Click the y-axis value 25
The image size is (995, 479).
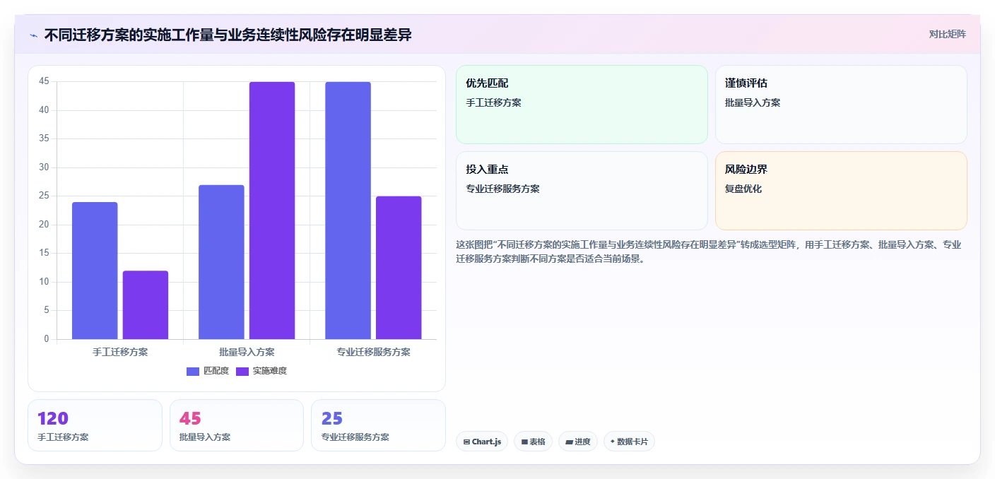click(44, 196)
